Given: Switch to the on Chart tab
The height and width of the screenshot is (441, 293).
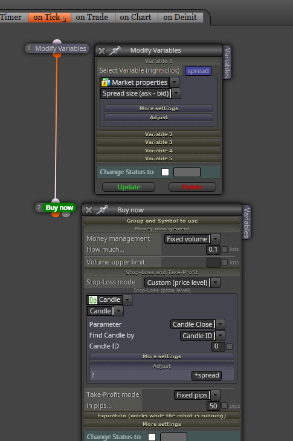Looking at the screenshot, I should [x=135, y=17].
